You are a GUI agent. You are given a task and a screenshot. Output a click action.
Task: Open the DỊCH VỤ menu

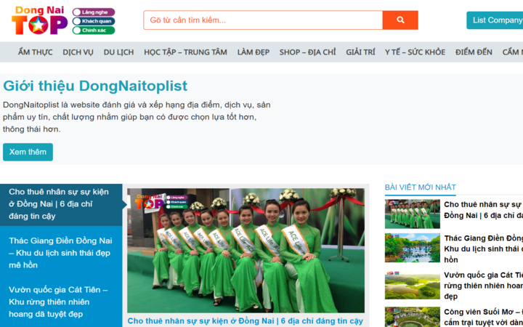click(78, 52)
